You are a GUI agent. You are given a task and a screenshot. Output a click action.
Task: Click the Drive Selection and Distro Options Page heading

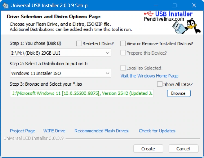click(53, 17)
